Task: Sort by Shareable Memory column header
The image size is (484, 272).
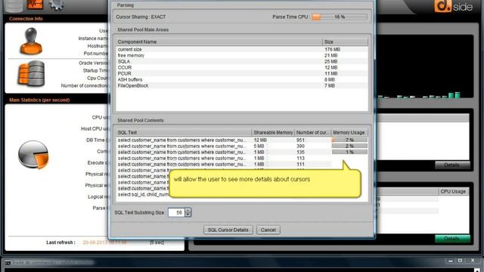Action: pyautogui.click(x=273, y=132)
